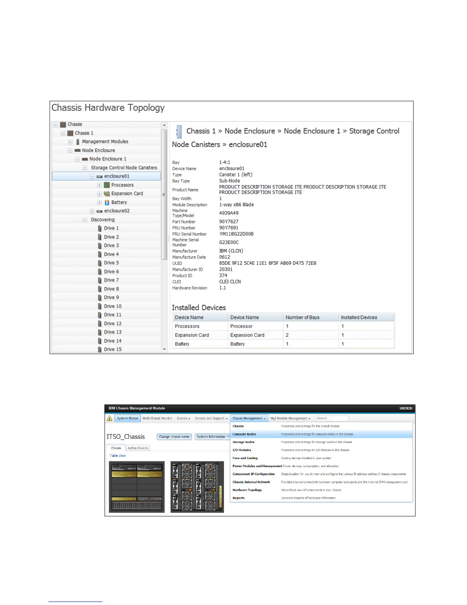Open the Multi-Chassis Monitor menu item
Screen dimensions: 467x605
point(158,419)
